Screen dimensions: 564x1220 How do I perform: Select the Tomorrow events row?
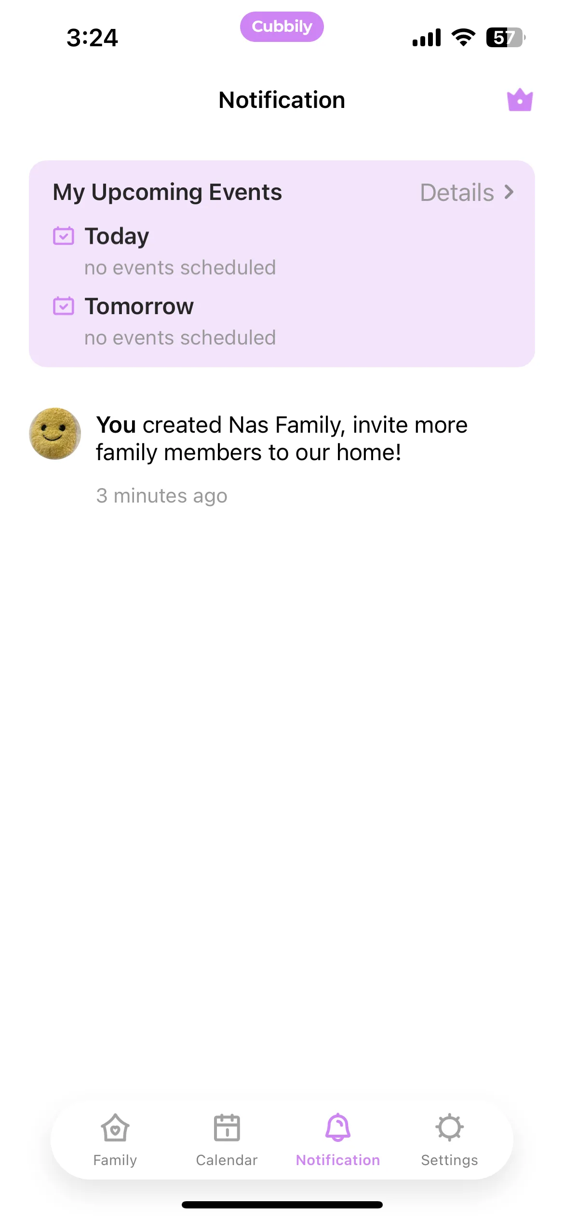282,321
